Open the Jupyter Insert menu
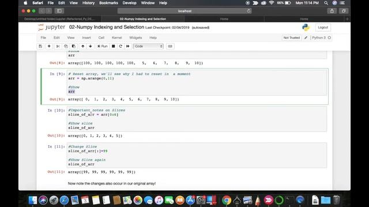The height and width of the screenshot is (207, 369). point(86,37)
